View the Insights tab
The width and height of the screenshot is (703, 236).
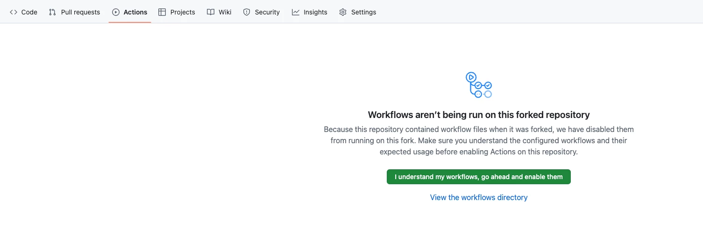click(x=310, y=12)
